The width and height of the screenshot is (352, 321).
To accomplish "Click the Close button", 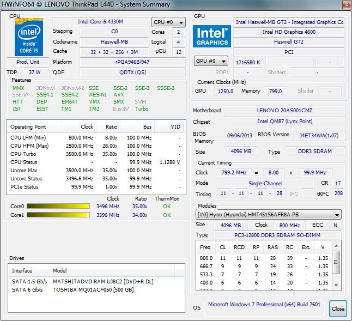I will pyautogui.click(x=338, y=309).
